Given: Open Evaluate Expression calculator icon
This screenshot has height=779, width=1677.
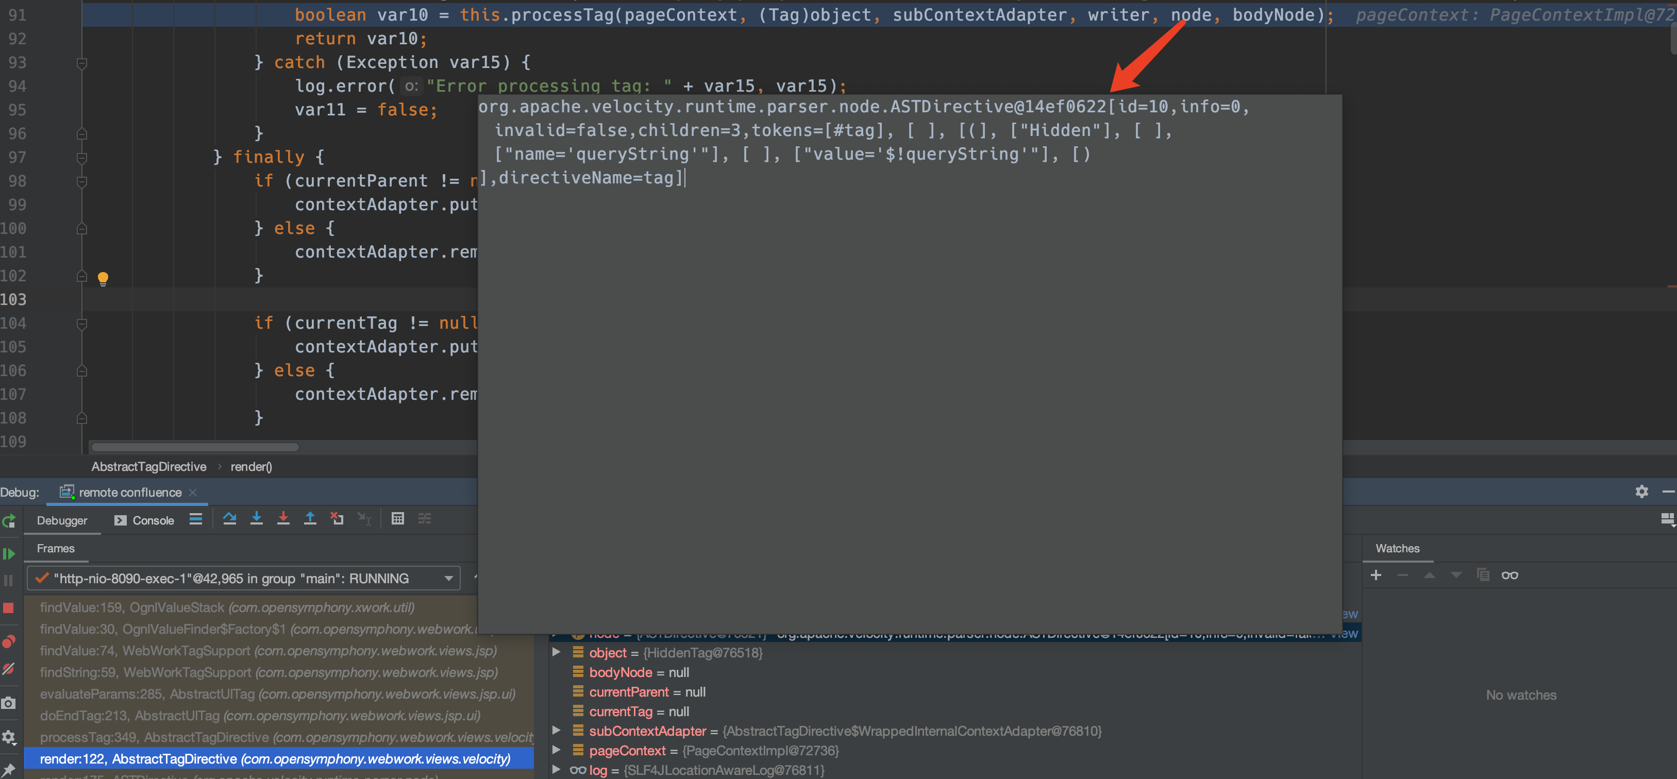Looking at the screenshot, I should coord(398,519).
